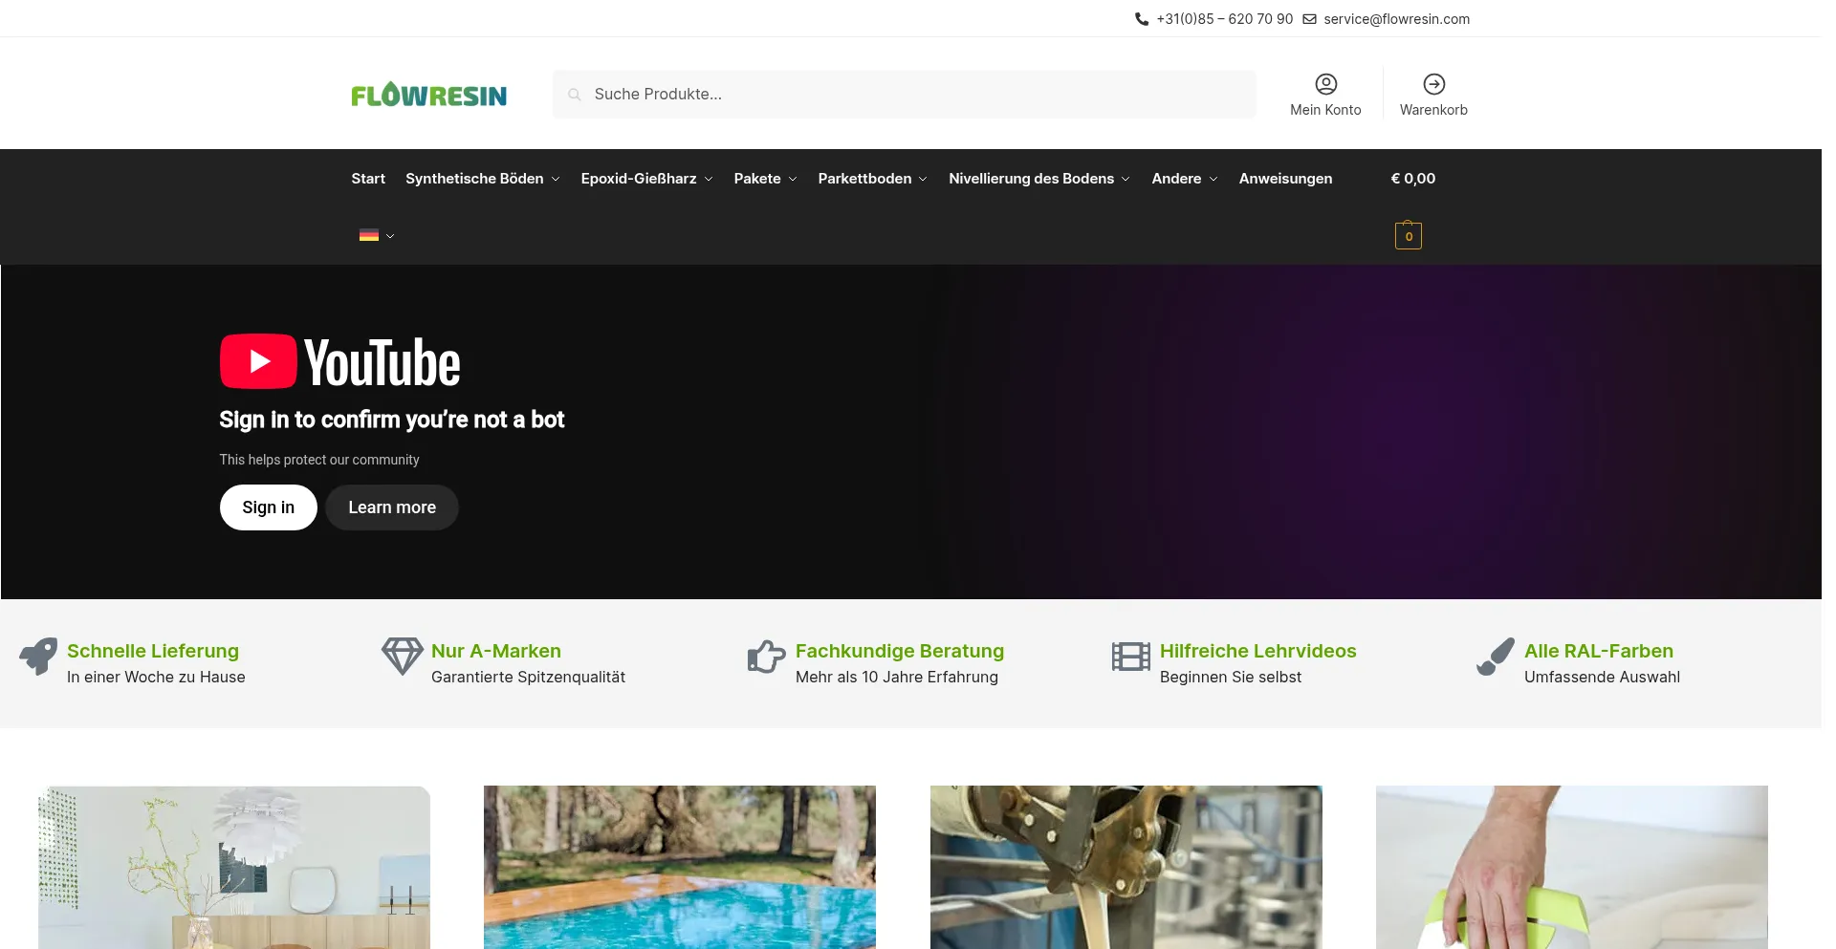Open Nivellierung des Bodens menu item
Viewport: 1836px width, 949px height.
click(1031, 179)
